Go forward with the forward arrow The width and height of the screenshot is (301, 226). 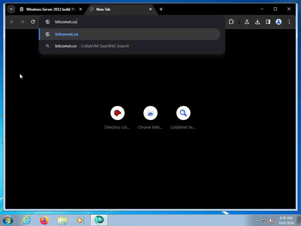tap(22, 22)
